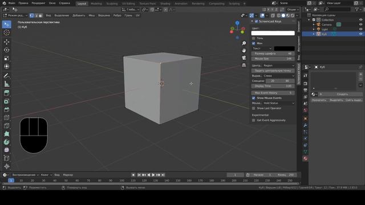Switch to the Shading workspace tab
This screenshot has width=365, height=205.
(165, 3)
